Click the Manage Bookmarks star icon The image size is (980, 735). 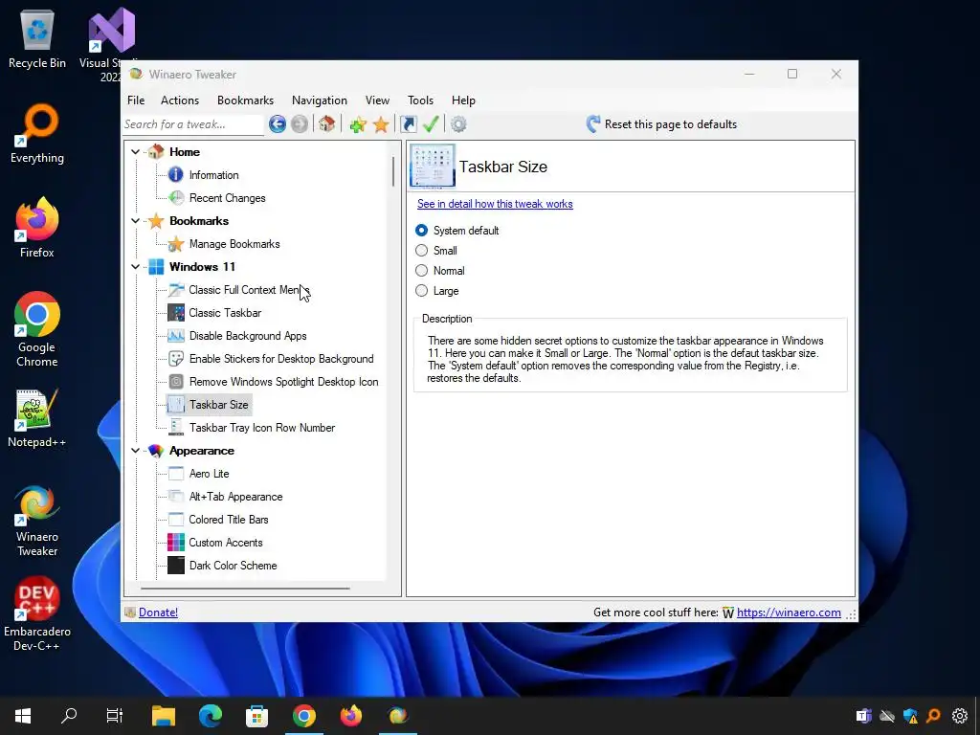[176, 244]
